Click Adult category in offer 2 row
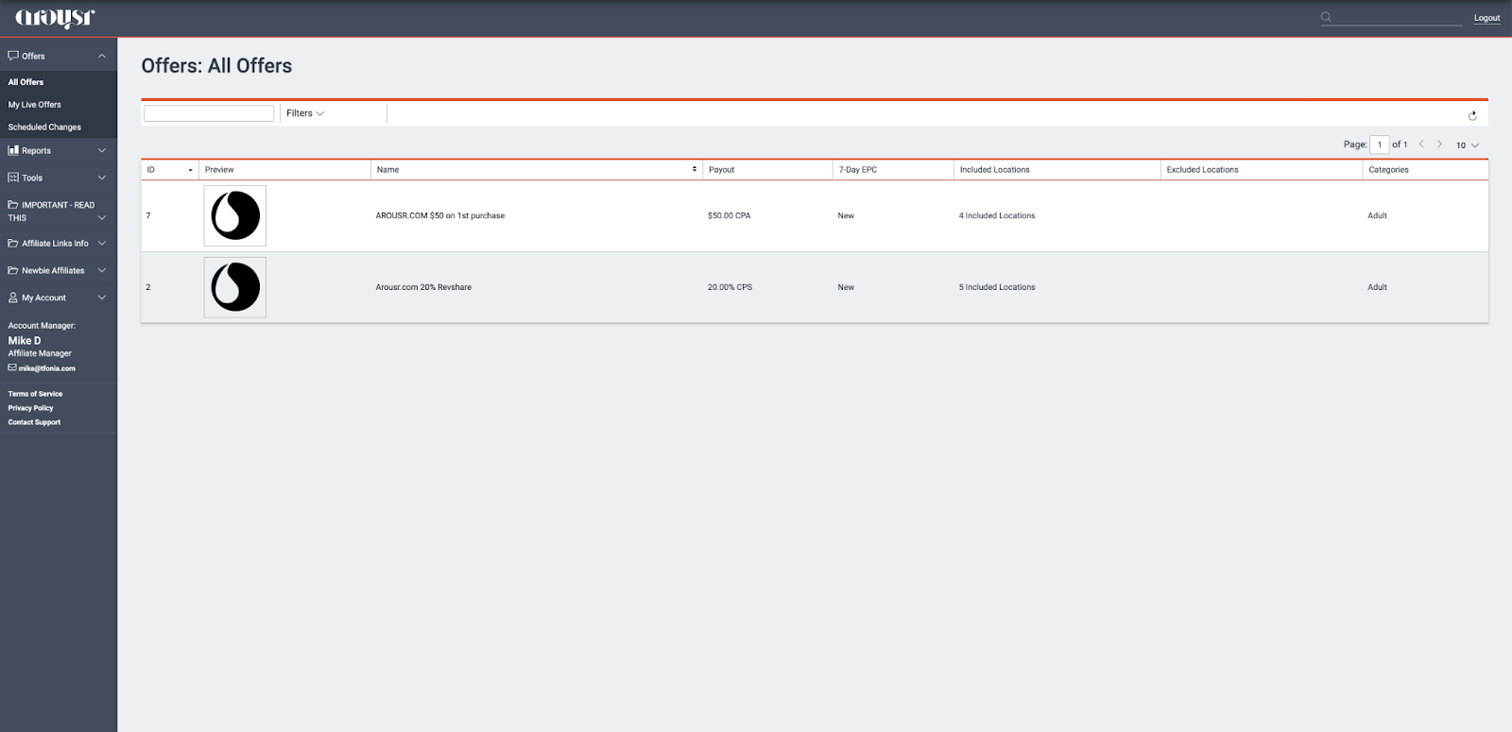The width and height of the screenshot is (1512, 732). (x=1377, y=287)
